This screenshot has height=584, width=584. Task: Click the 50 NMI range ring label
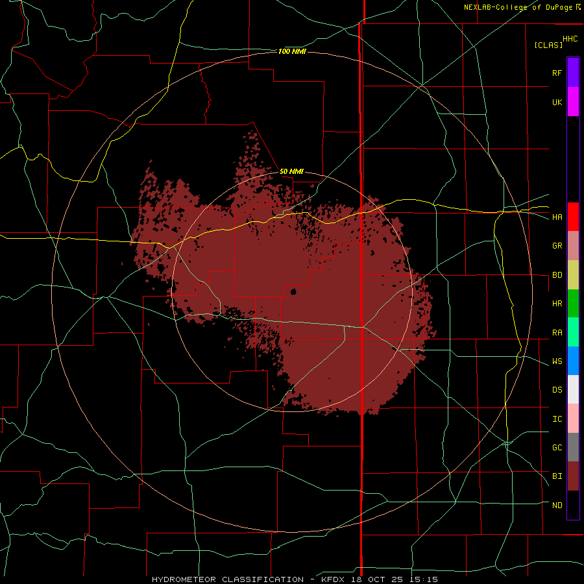click(291, 171)
